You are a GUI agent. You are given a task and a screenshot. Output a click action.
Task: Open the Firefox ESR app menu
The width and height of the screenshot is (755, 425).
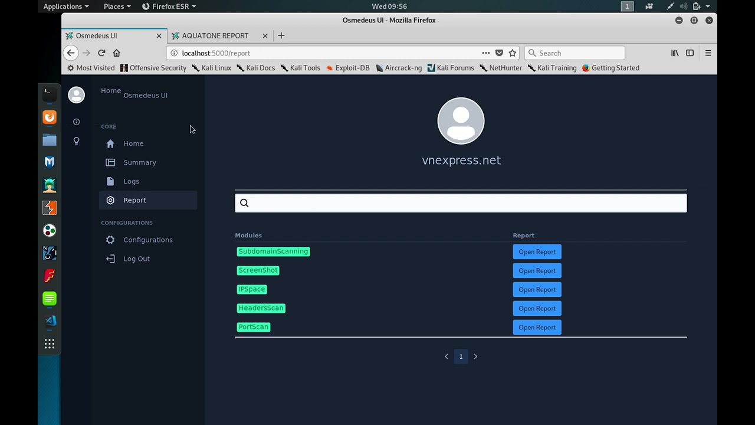pyautogui.click(x=169, y=6)
